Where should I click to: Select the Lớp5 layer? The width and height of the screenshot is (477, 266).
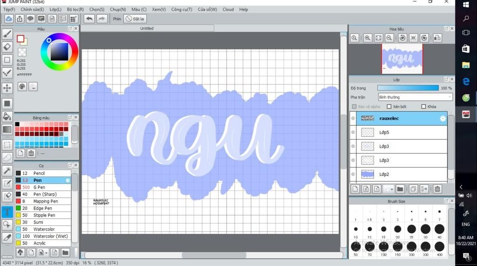point(399,132)
